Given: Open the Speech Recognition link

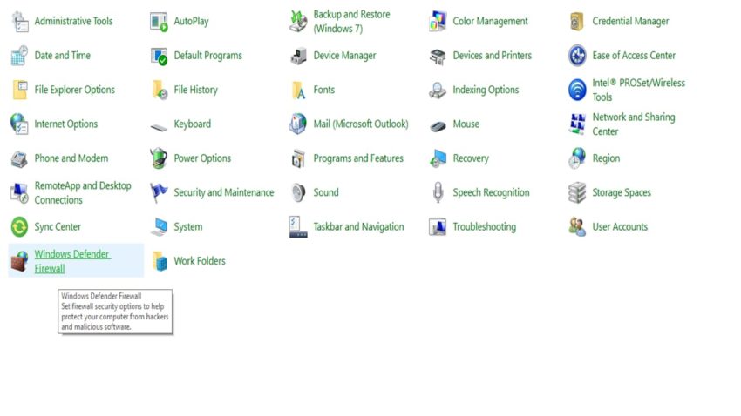Looking at the screenshot, I should point(491,192).
